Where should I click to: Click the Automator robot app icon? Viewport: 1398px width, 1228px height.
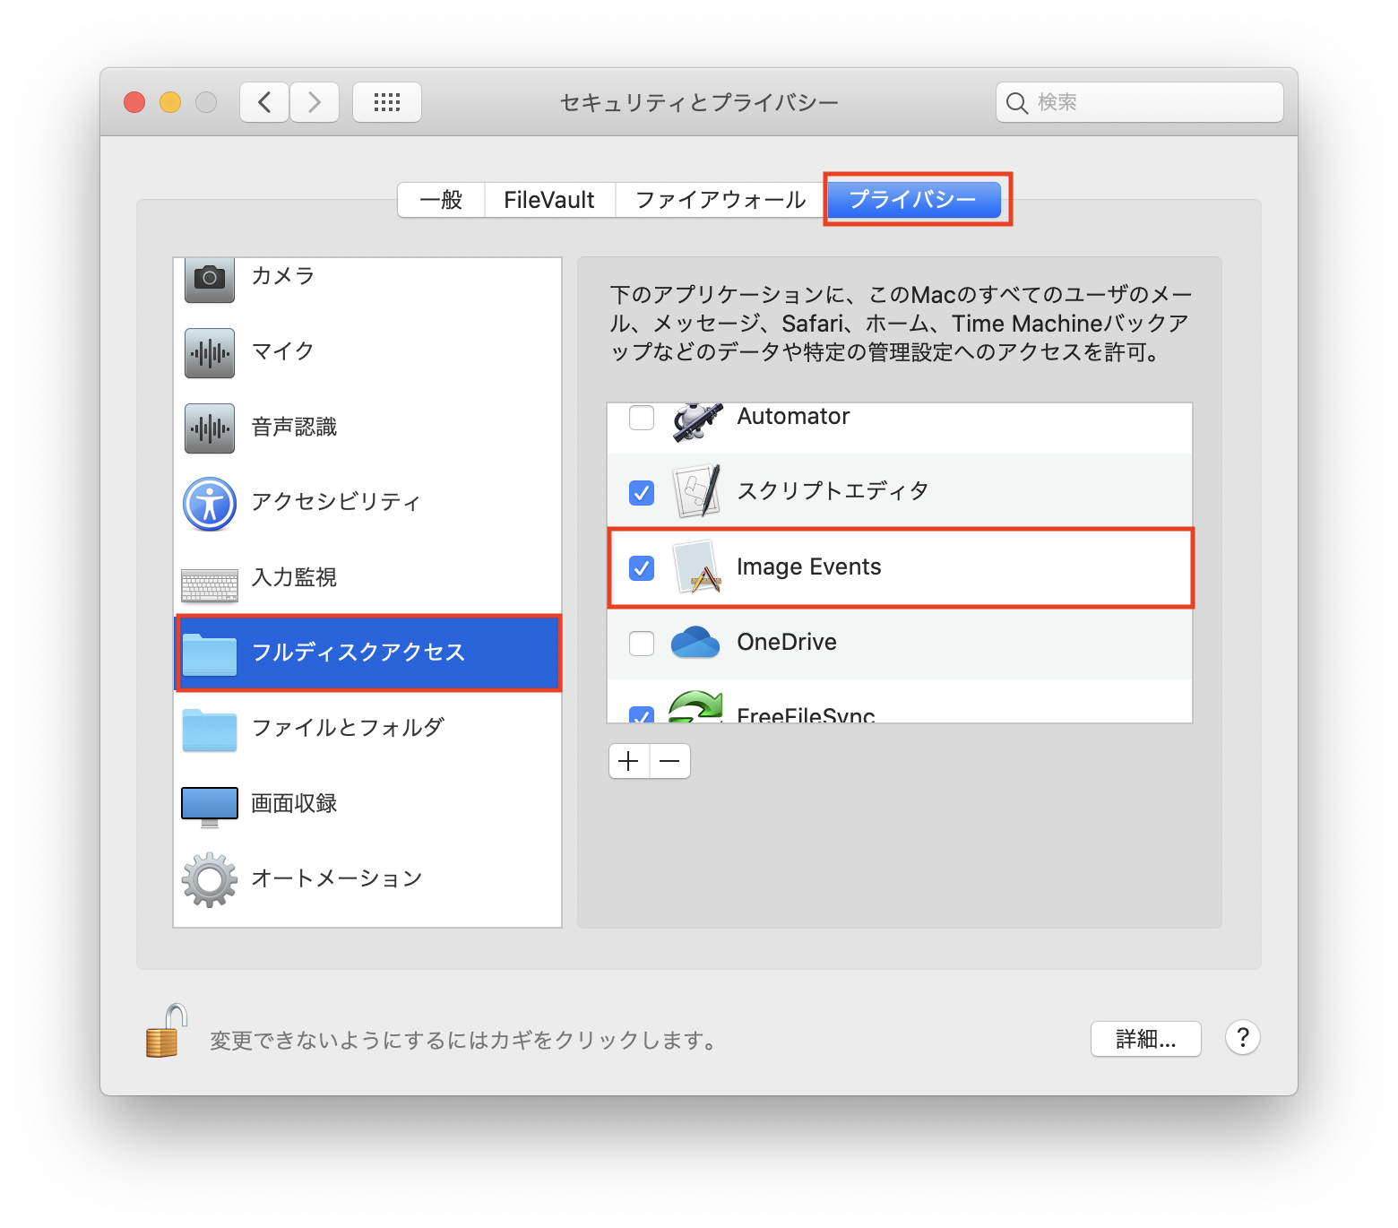click(697, 421)
